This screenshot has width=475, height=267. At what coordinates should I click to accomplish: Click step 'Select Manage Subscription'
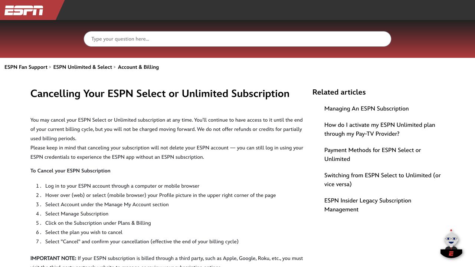point(77,214)
